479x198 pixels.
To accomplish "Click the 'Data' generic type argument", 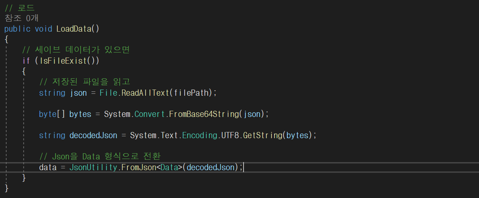I will coord(169,167).
